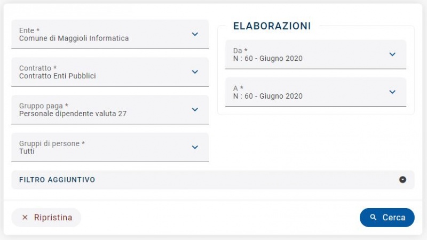Click the FILTRO AGGIUNTIVO section title
Screen dimensions: 427x240
pos(57,180)
